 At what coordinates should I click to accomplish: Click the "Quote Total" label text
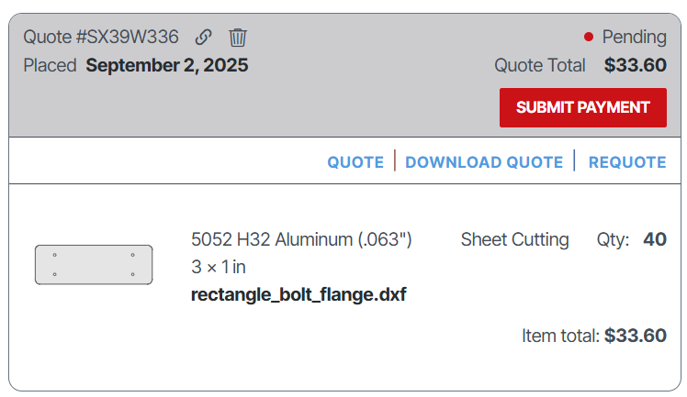point(540,66)
